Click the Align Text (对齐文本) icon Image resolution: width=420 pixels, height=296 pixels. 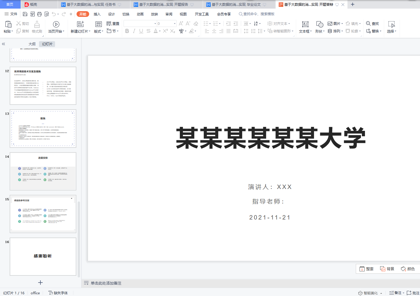click(x=270, y=23)
